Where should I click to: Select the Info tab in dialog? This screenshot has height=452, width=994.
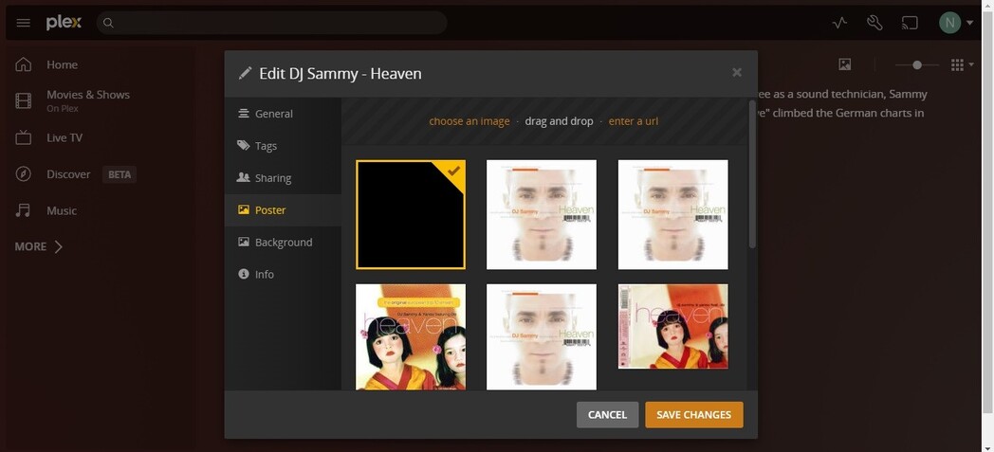coord(283,274)
